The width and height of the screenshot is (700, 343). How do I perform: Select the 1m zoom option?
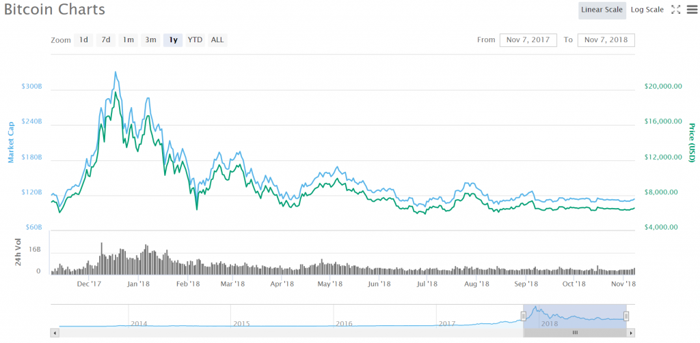(x=128, y=40)
